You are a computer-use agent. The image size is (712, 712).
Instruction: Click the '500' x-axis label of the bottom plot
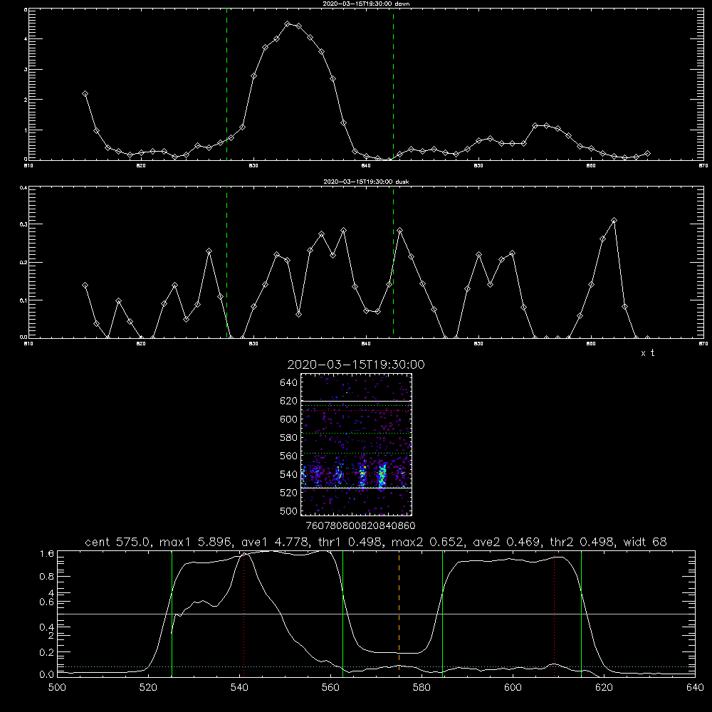pos(57,688)
